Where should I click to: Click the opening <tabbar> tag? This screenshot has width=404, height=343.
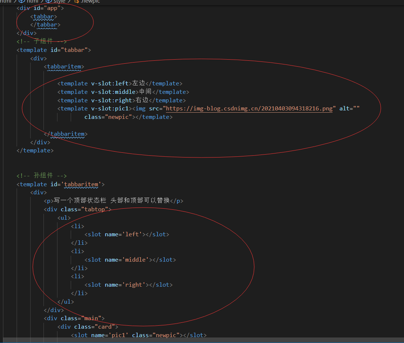[x=43, y=17]
